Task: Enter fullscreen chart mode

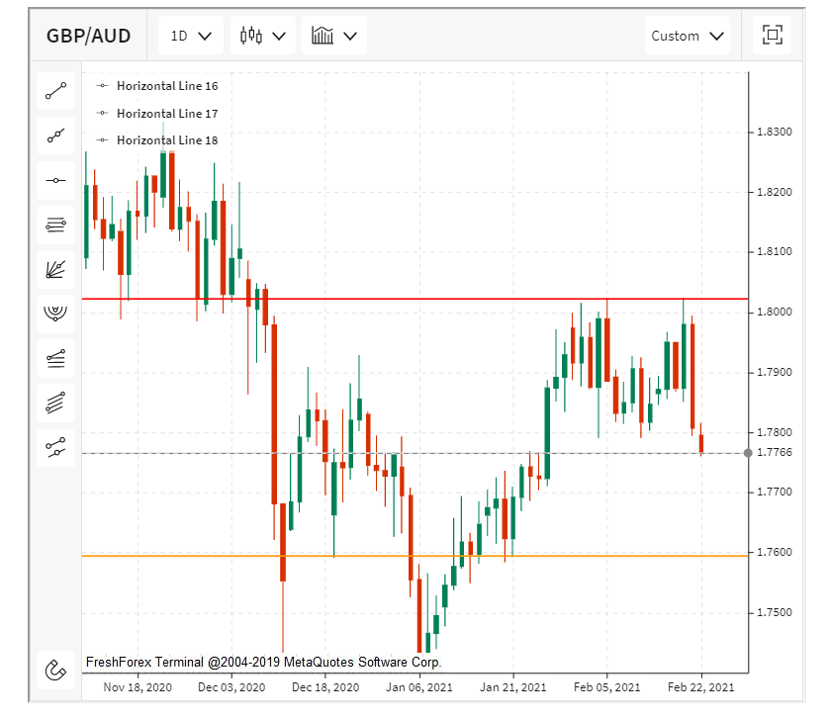Action: [772, 36]
